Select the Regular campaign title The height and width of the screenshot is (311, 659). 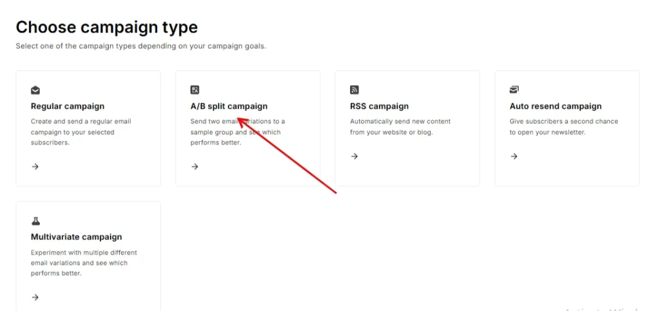[x=68, y=106]
